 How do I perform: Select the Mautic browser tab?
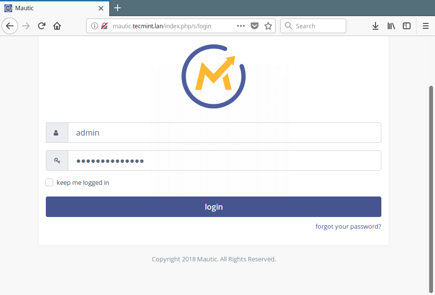[x=55, y=8]
